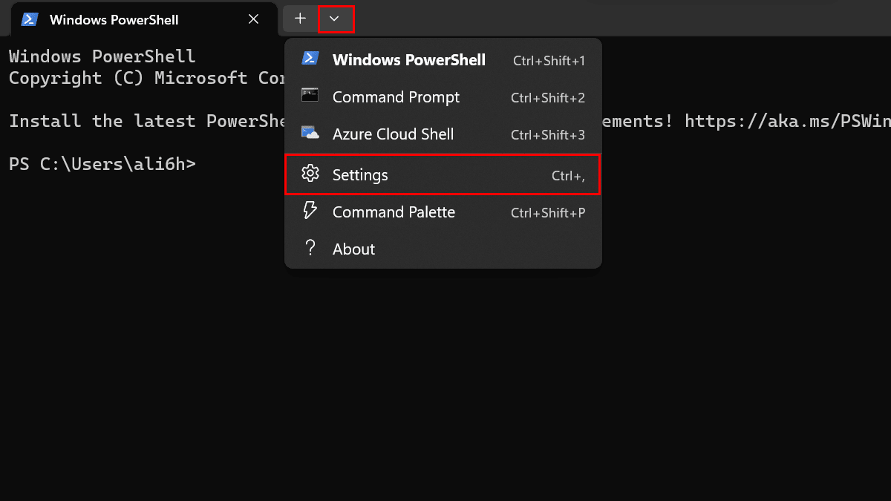The image size is (891, 501).
Task: Open Settings from the dropdown menu
Action: pyautogui.click(x=360, y=175)
